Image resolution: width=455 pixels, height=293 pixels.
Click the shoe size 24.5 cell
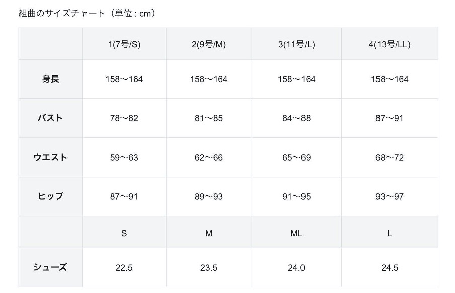click(x=390, y=268)
